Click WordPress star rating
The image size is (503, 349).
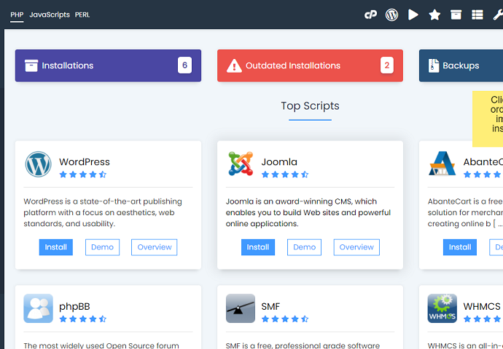click(83, 174)
